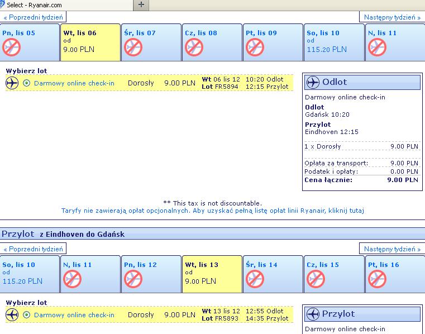
Task: Select departure date Śr, lis 07
Action: pyautogui.click(x=151, y=42)
